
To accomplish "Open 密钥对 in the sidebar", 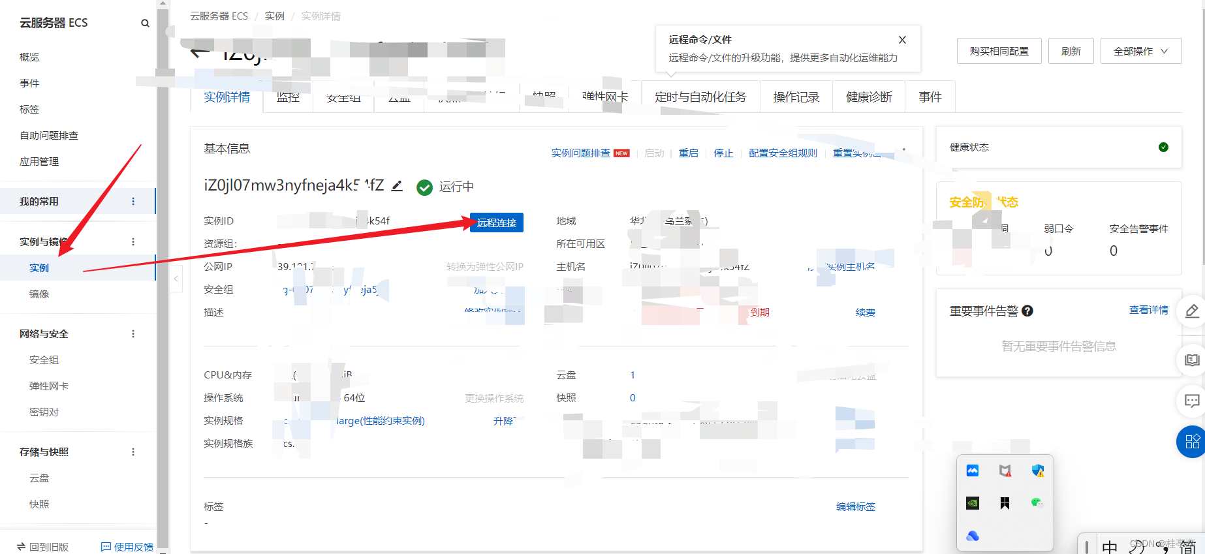I will coord(44,412).
